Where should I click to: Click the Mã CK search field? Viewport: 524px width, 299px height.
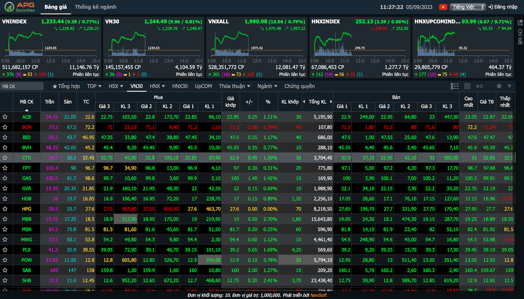click(x=22, y=86)
